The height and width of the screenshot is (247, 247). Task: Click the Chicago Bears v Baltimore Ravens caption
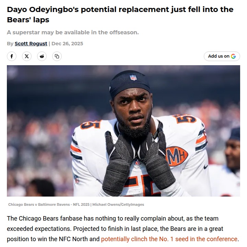point(49,204)
